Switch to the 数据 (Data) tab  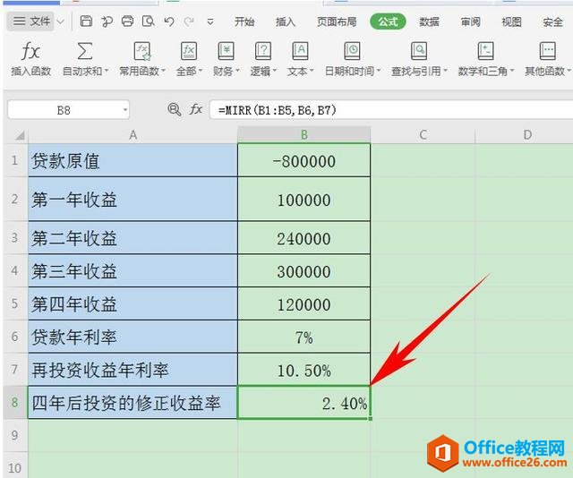click(x=429, y=21)
